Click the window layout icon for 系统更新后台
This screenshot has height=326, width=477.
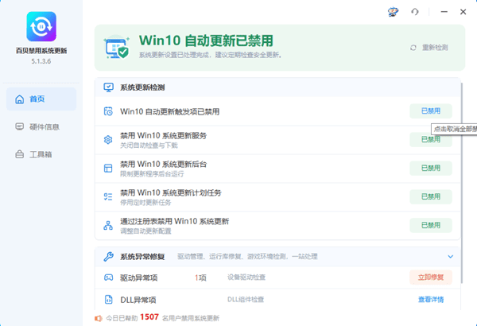pos(108,168)
